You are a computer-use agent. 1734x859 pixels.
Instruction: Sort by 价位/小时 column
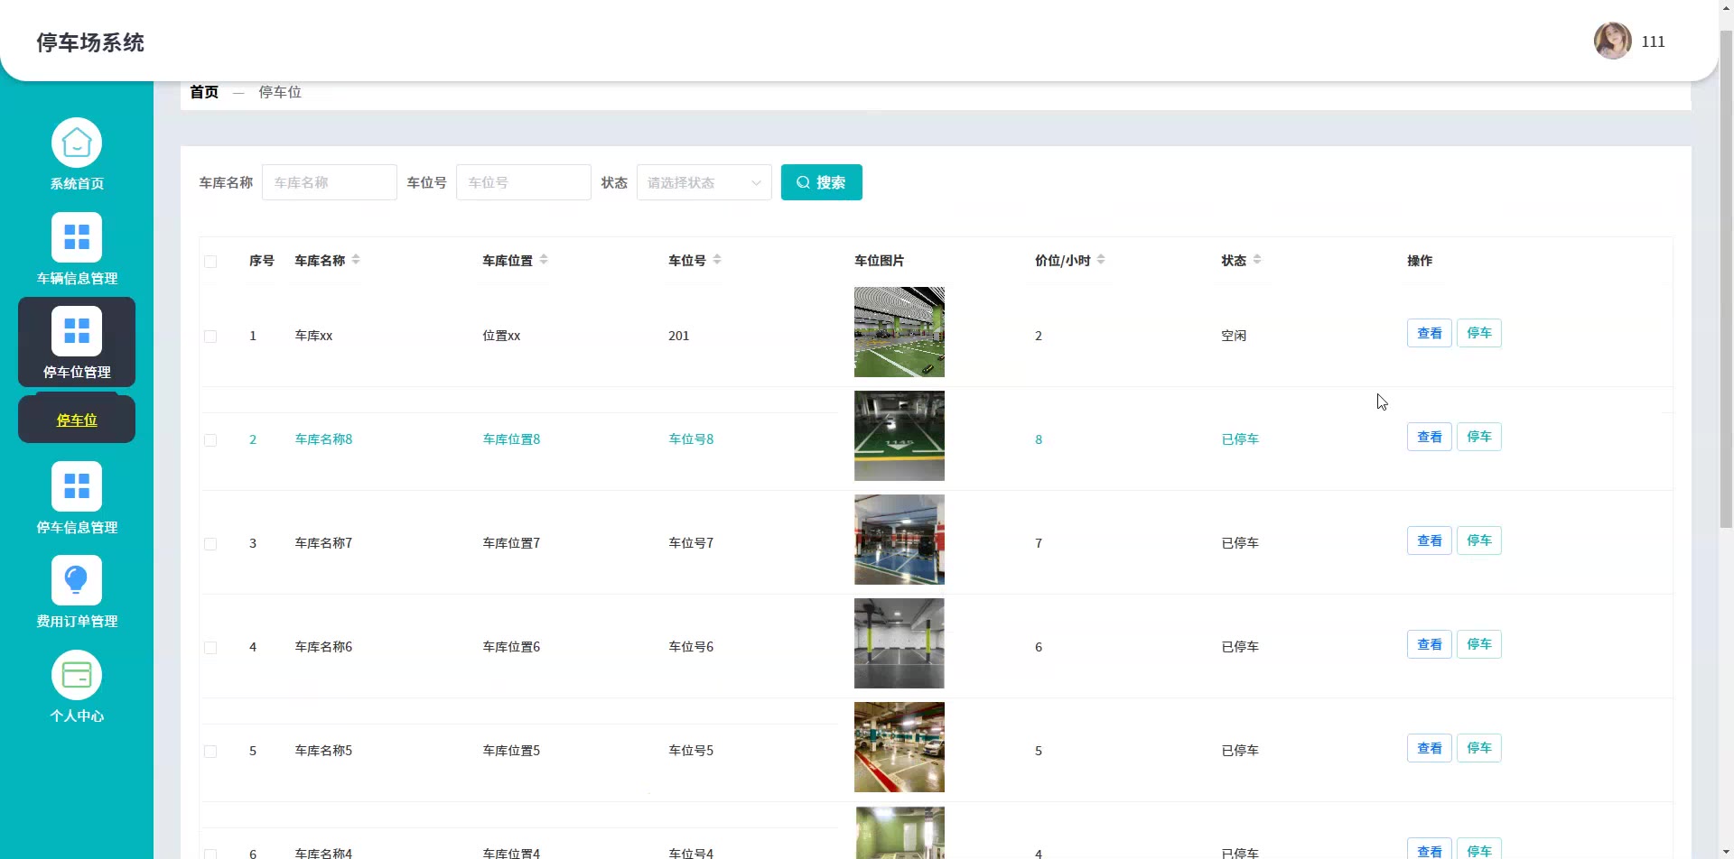1101,260
